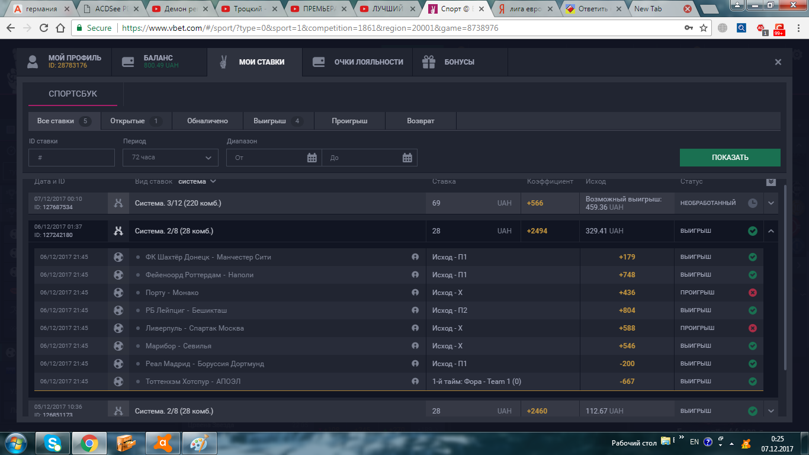
Task: Click info icon for Тоттенхэм - АПОЭЛ
Action: pos(415,382)
